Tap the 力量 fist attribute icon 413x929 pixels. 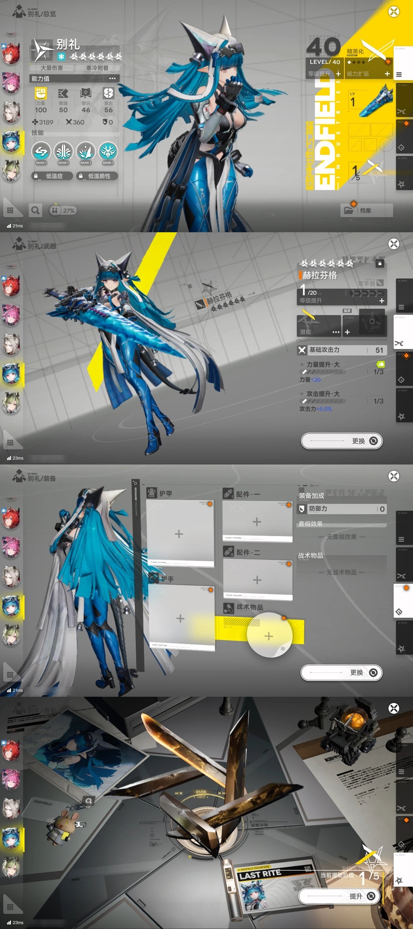pyautogui.click(x=41, y=94)
